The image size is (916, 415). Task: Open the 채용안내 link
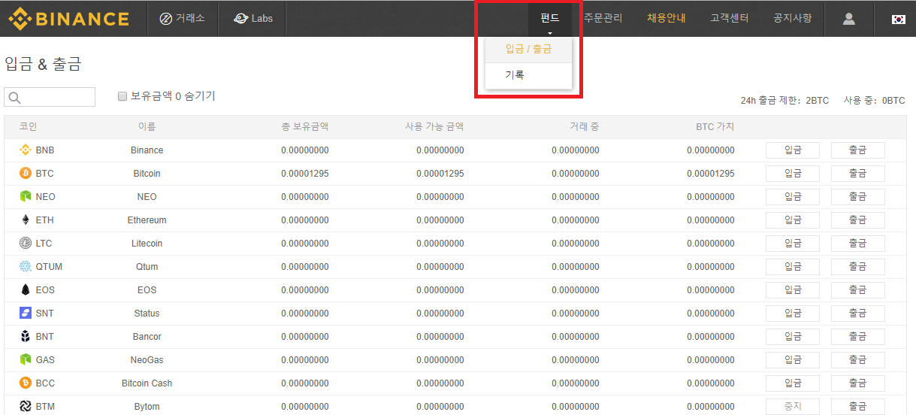[x=667, y=18]
